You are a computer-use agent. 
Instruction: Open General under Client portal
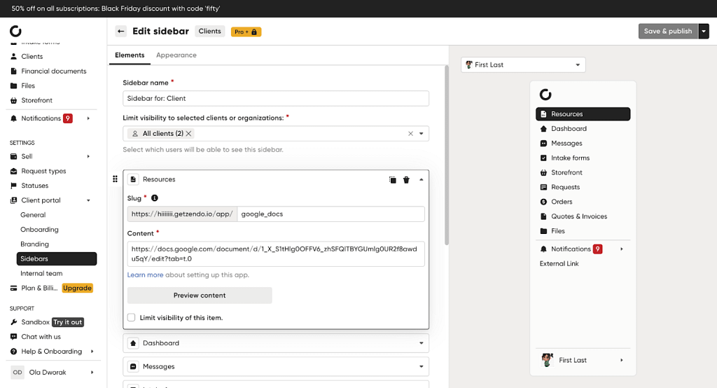pyautogui.click(x=33, y=215)
